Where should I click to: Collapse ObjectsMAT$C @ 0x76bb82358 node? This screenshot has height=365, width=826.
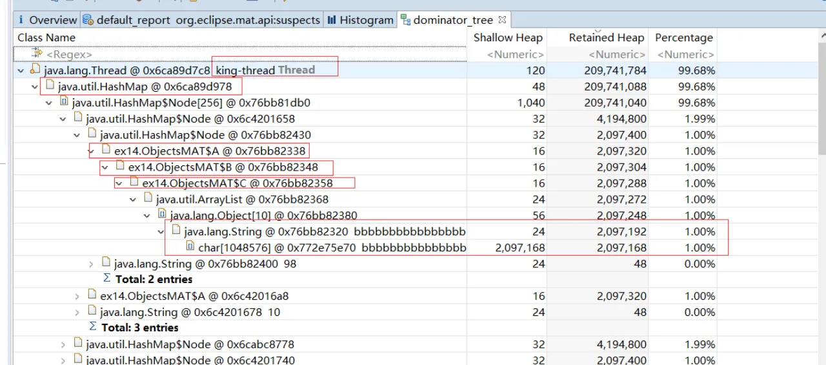click(119, 183)
